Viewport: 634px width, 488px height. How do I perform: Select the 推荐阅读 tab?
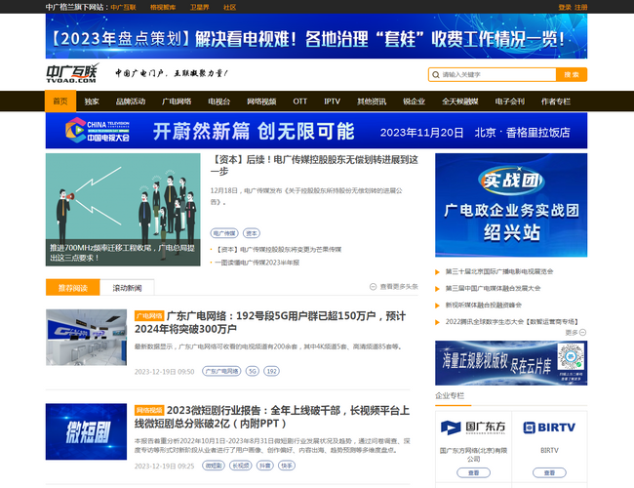click(x=73, y=288)
